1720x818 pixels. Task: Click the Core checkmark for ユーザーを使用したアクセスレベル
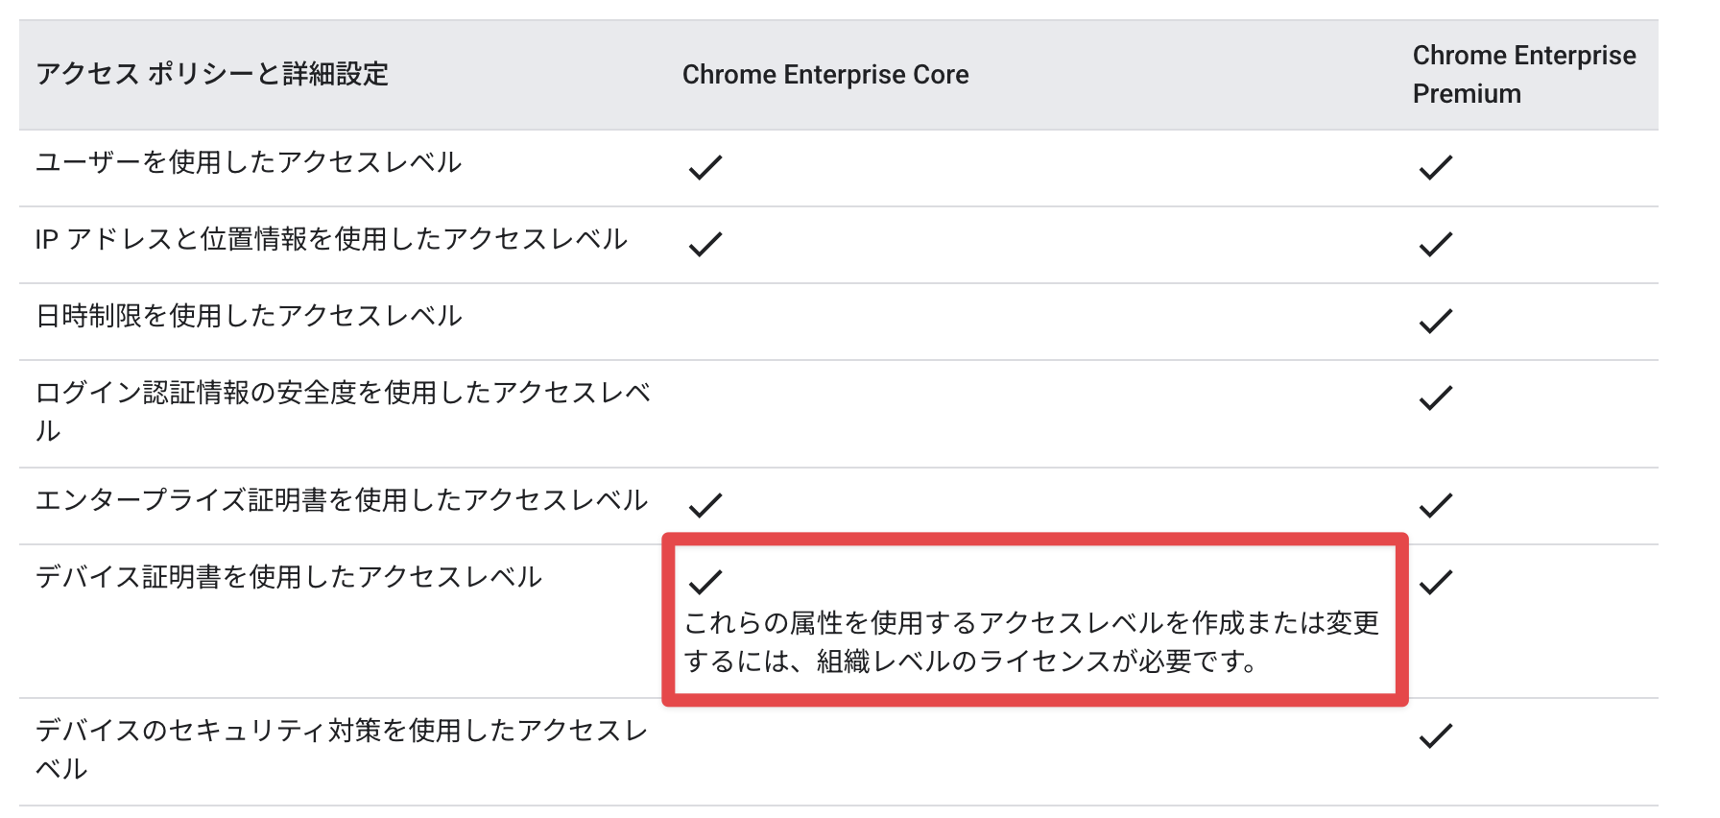(705, 167)
